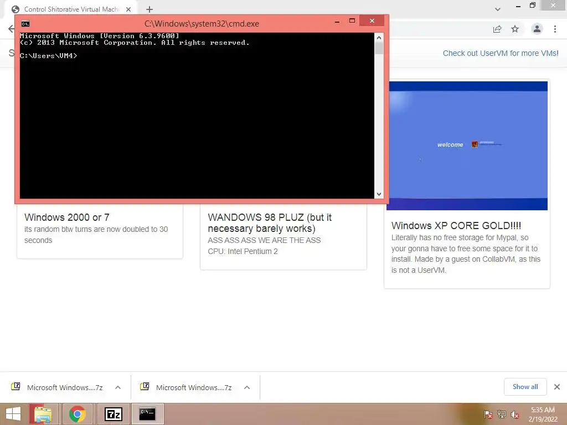Screen dimensions: 567x425
Task: Open Action Center flag icon in tray
Action: pos(488,414)
